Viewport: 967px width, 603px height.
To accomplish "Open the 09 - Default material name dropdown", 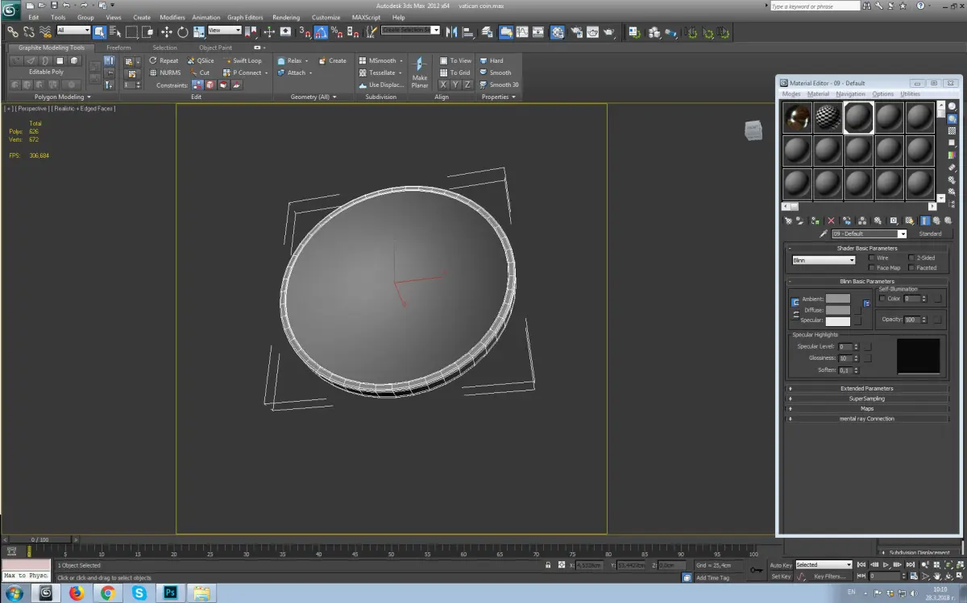I will pyautogui.click(x=869, y=233).
